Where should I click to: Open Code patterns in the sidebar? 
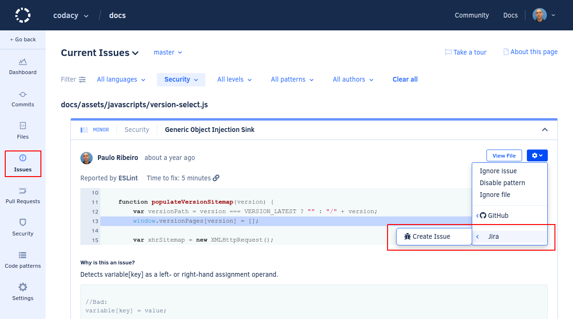[x=23, y=261]
